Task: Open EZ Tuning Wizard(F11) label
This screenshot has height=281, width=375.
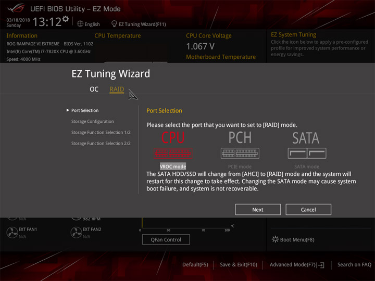Action: (x=142, y=24)
